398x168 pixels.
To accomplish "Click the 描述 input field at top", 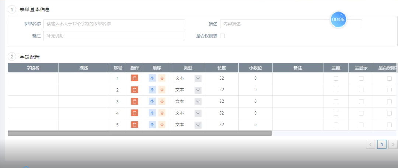I will [291, 24].
